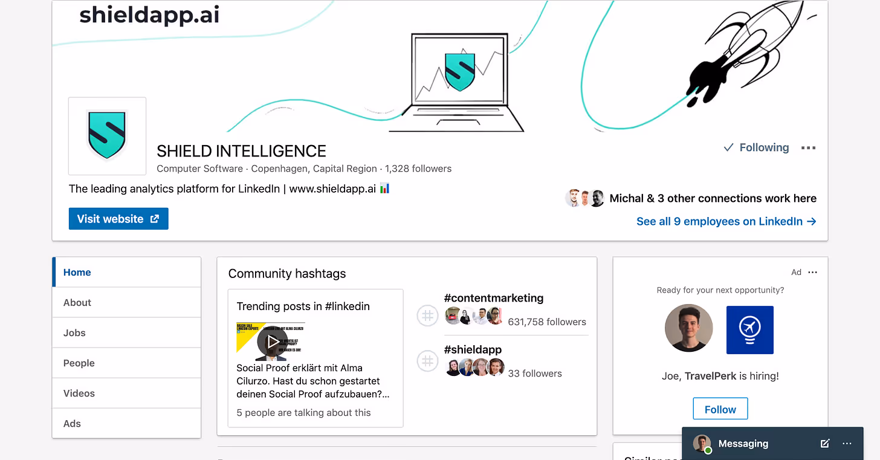
Task: Open Trending posts in #linkedin
Action: tap(303, 306)
